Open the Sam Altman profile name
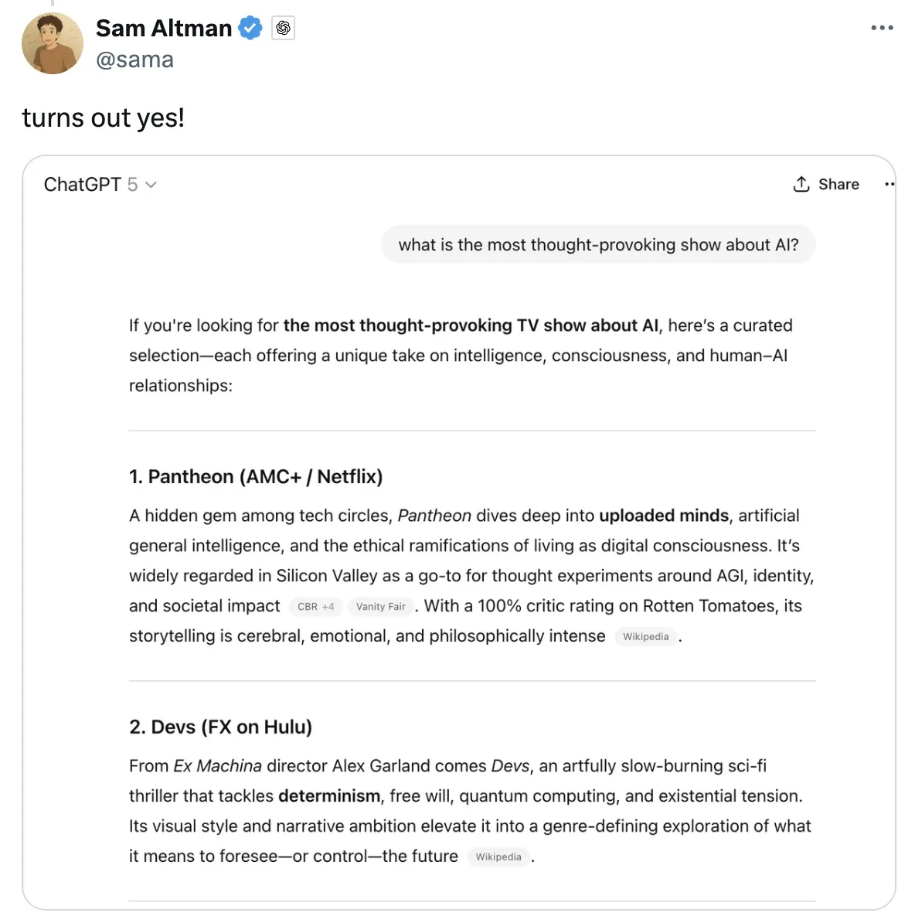The width and height of the screenshot is (915, 923). point(164,29)
